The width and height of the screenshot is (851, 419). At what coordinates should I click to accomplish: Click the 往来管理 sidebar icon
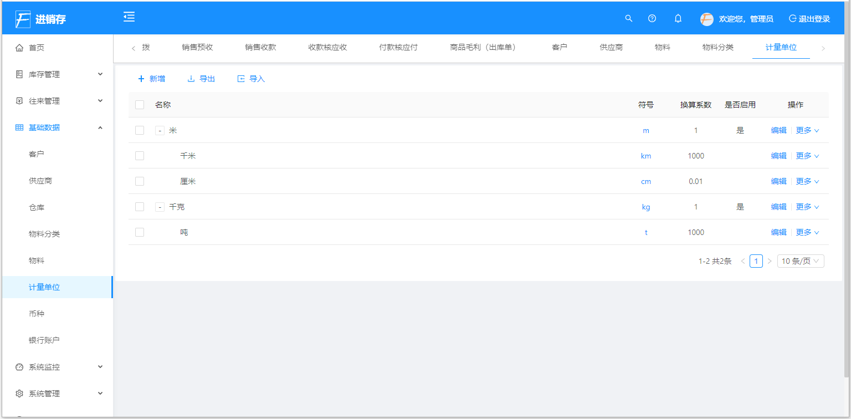(19, 101)
